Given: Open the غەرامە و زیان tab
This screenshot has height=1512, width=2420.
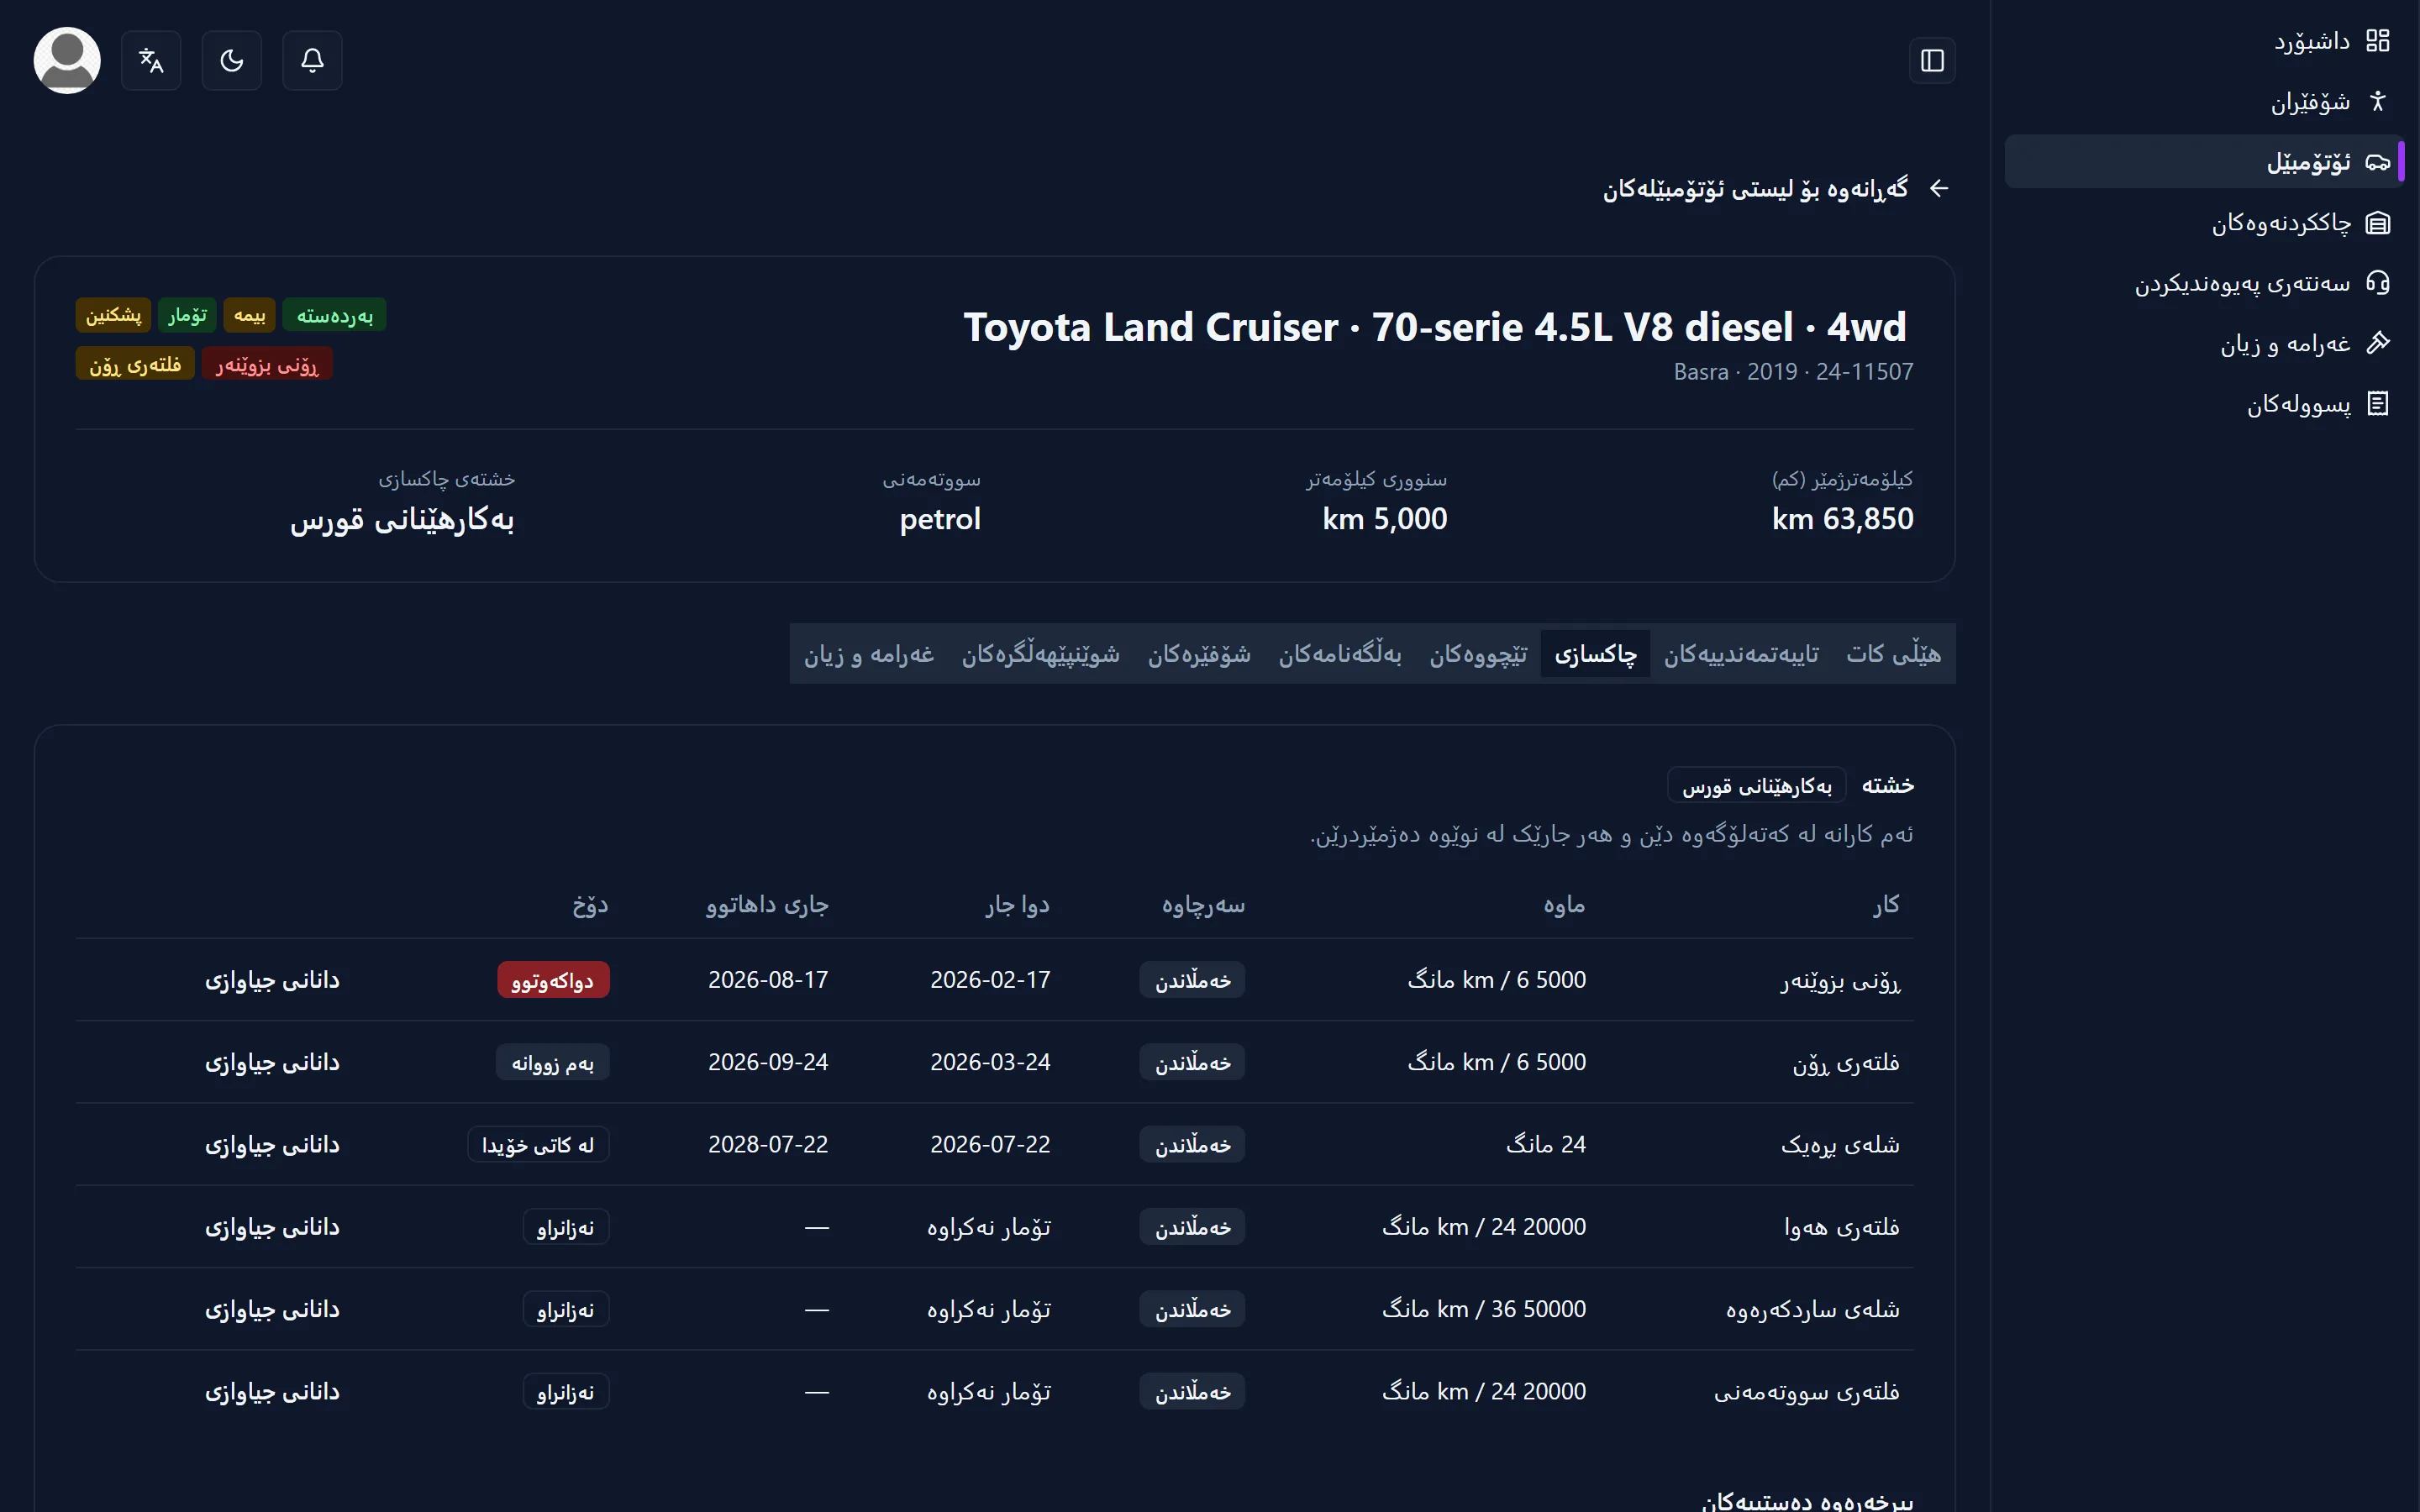Looking at the screenshot, I should point(869,654).
